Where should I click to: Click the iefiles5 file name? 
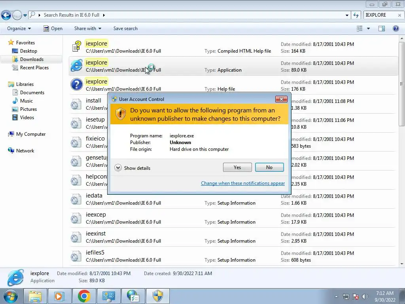(x=95, y=252)
